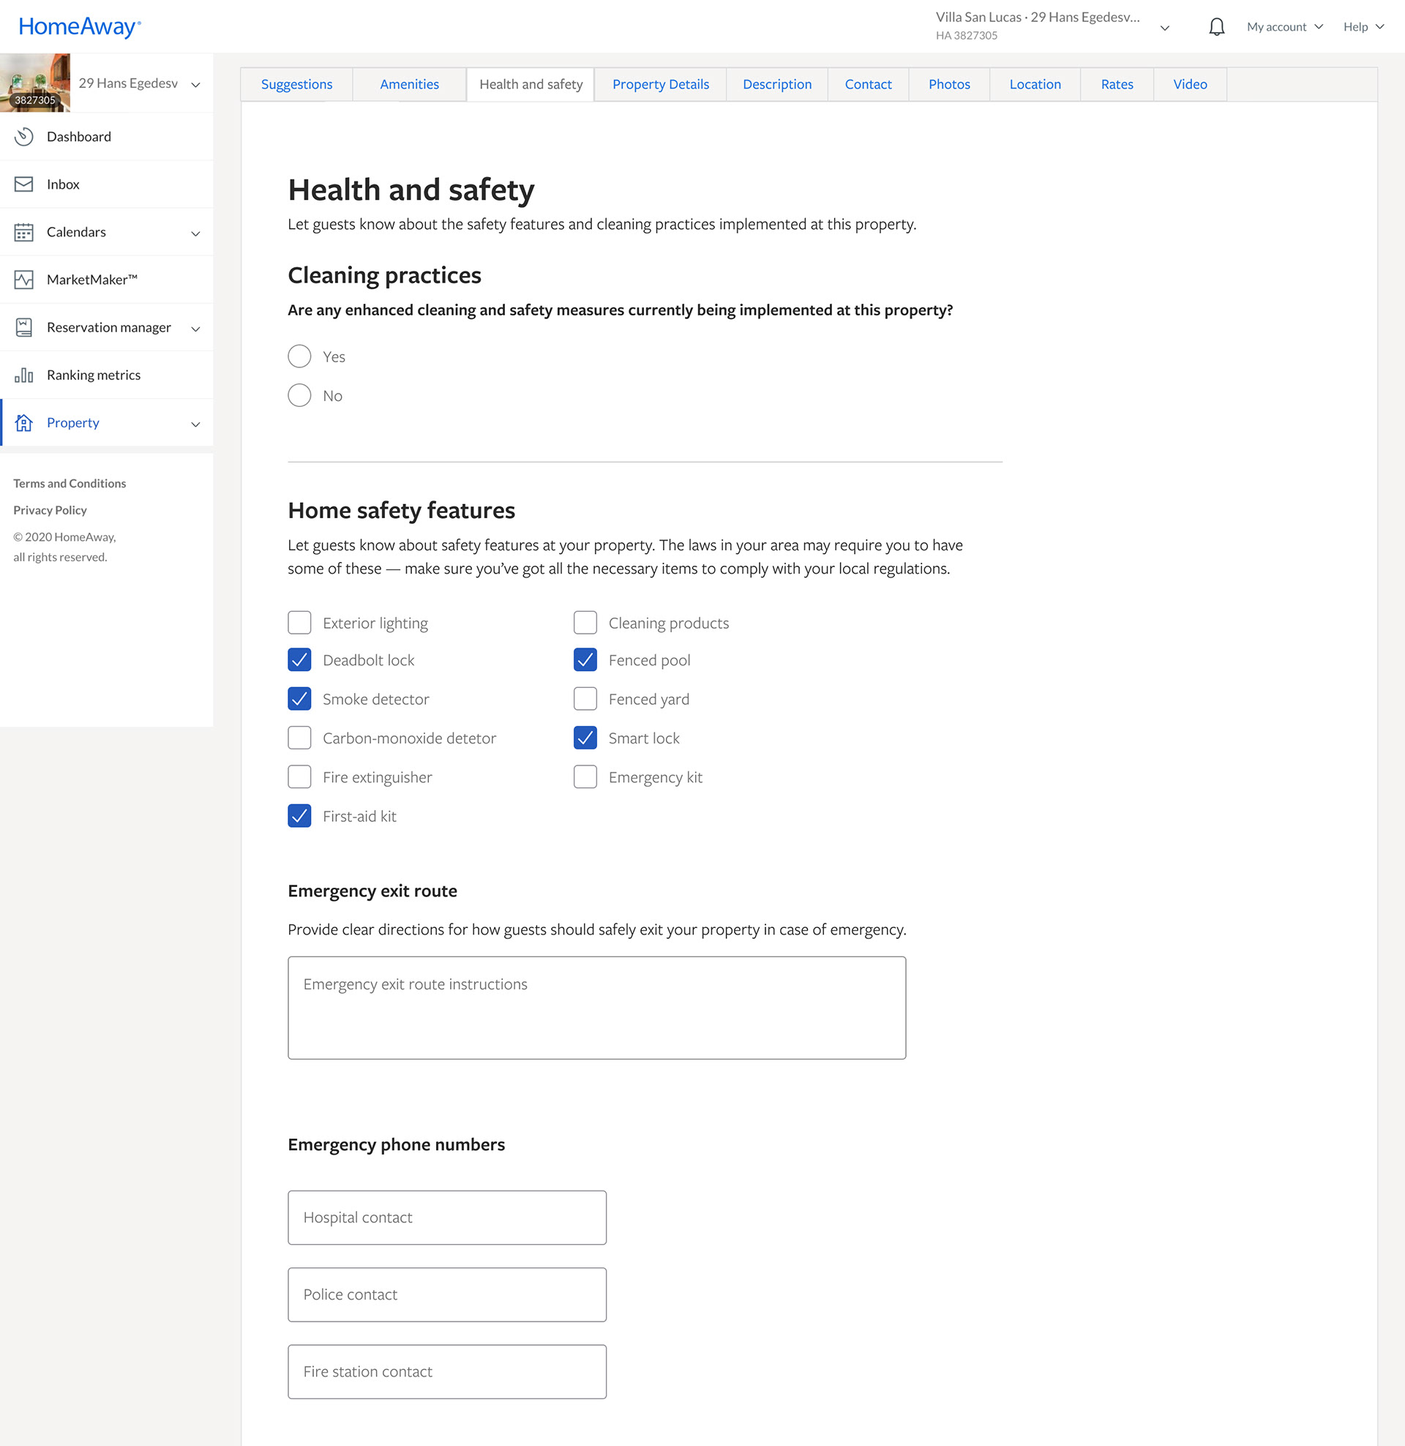Open MarketMaker chart icon

[23, 280]
